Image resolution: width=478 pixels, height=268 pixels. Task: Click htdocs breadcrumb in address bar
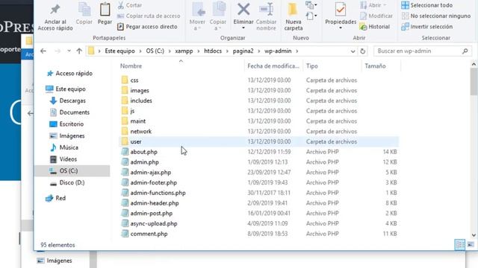tap(213, 51)
